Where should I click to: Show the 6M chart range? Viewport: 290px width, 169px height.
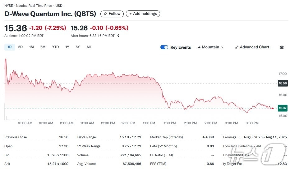[x=43, y=47]
